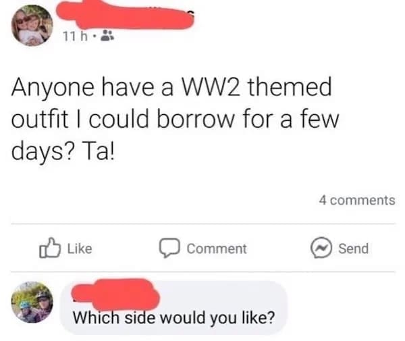This screenshot has width=405, height=341.
Task: Click the Send button label
Action: click(x=353, y=248)
